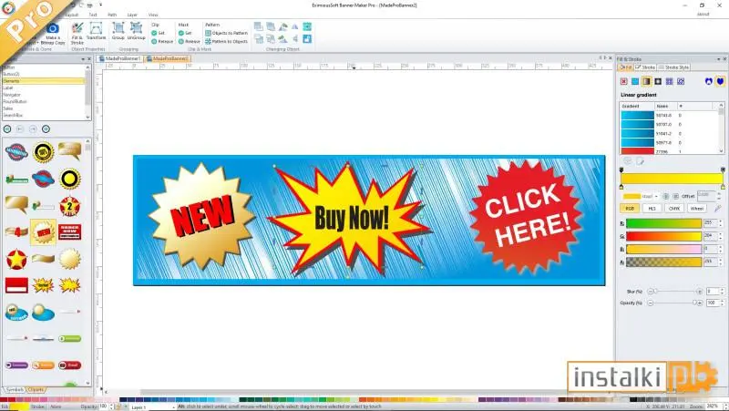Open the Text ribbon tab
Viewport: 729px width, 411px height.
coord(93,15)
